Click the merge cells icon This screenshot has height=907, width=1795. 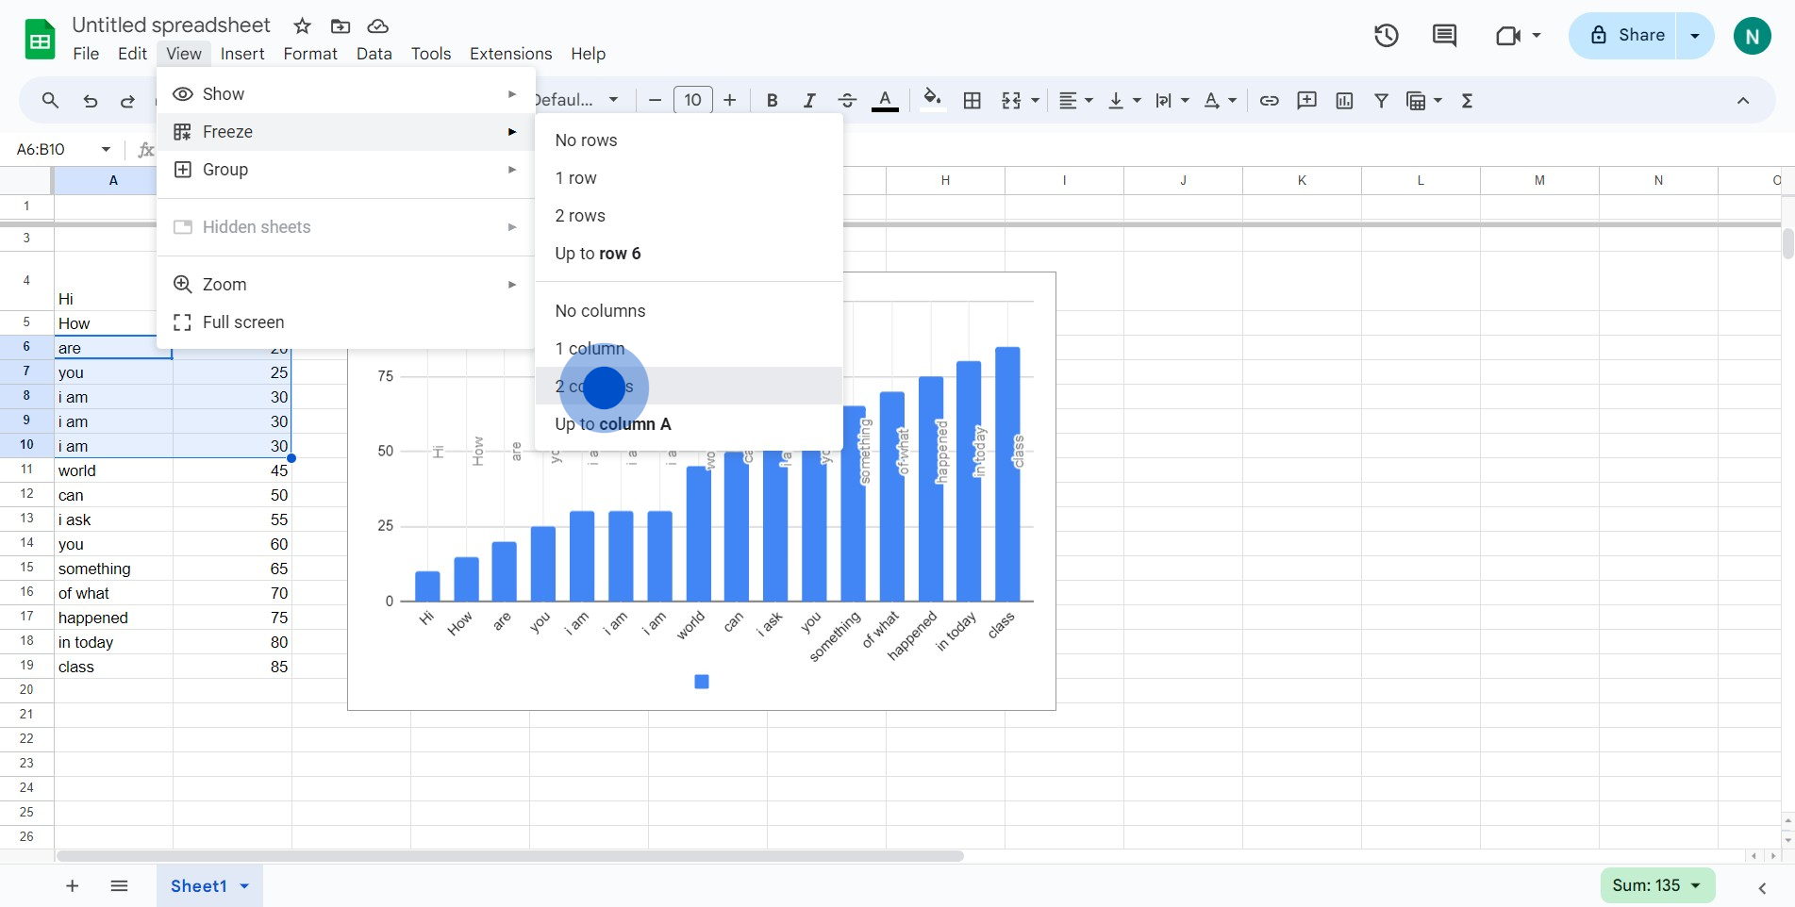1011,101
